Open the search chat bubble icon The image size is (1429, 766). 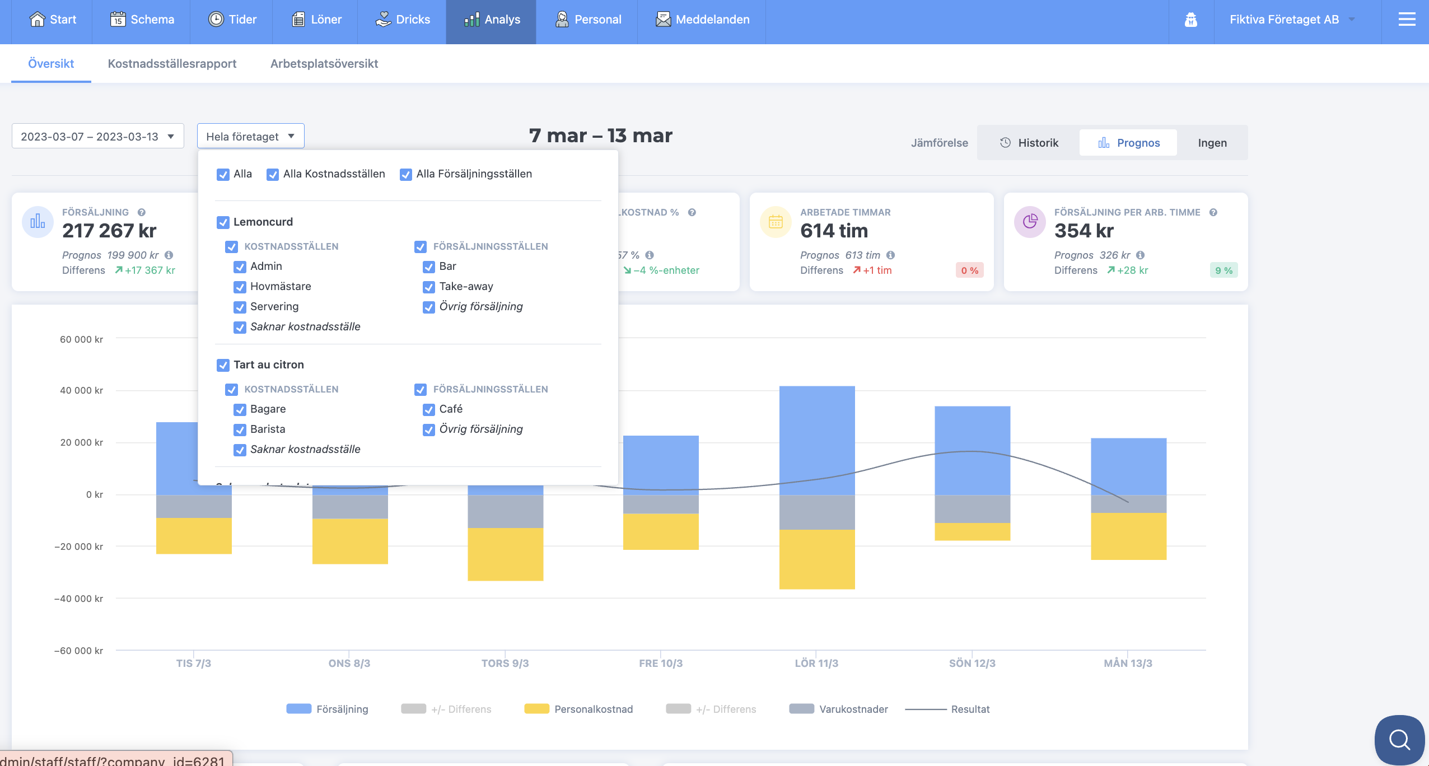point(1399,740)
